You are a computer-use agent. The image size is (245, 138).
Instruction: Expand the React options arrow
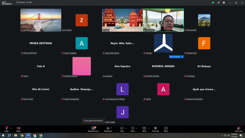(x=136, y=128)
